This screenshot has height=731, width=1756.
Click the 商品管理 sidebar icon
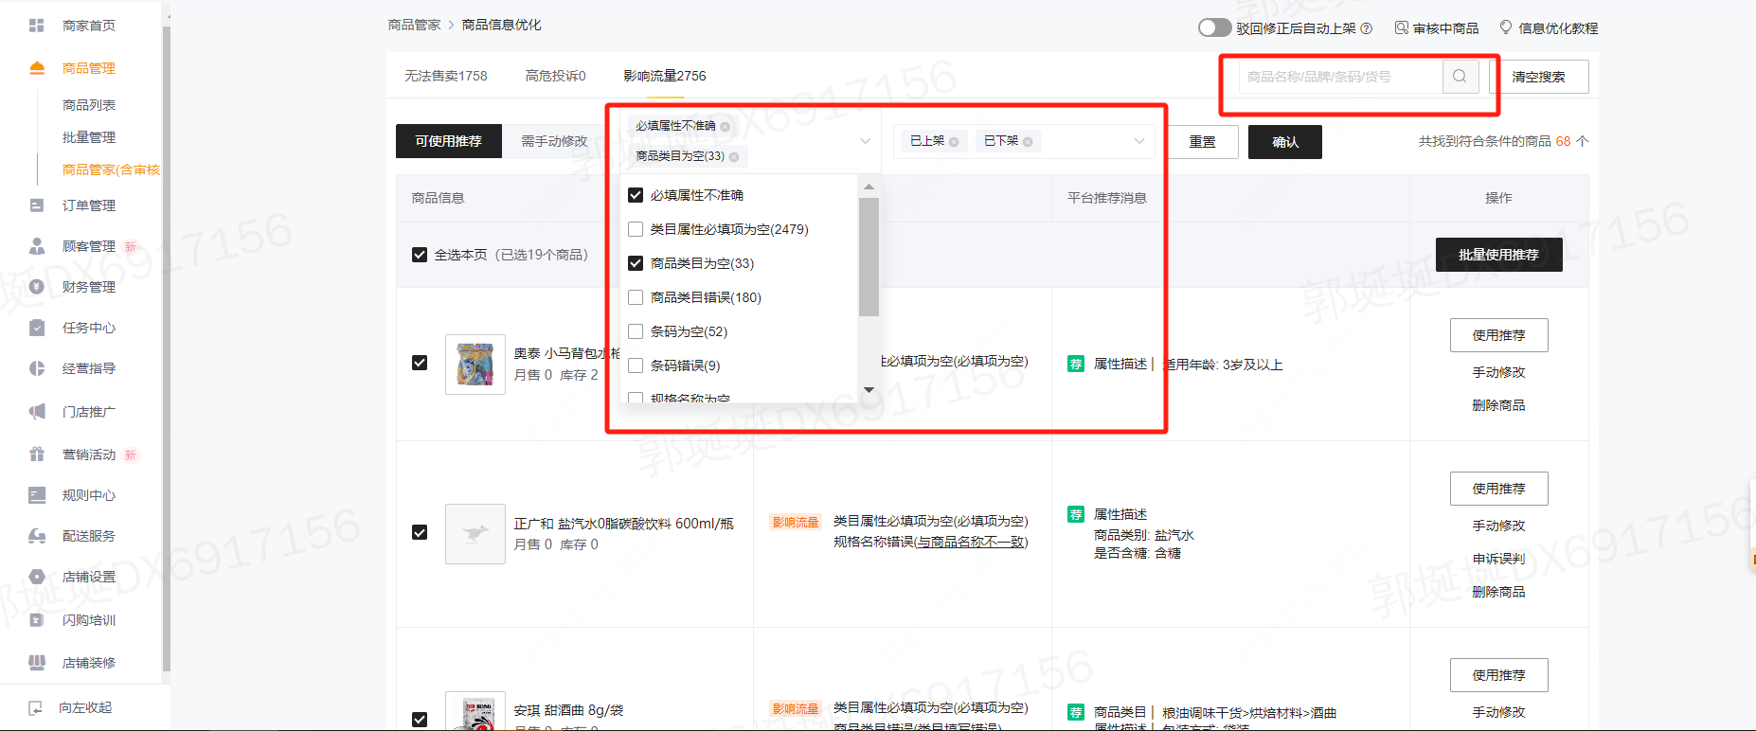click(37, 68)
